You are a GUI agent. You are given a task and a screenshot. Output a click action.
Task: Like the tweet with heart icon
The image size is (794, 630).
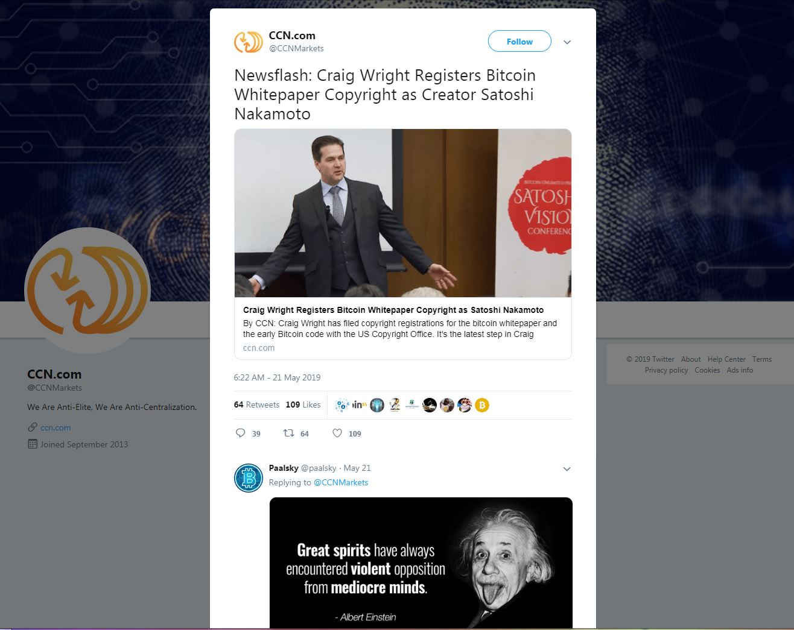tap(337, 433)
